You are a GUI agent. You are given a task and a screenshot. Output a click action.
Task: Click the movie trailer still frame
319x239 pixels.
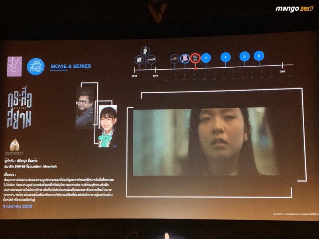coord(207,141)
